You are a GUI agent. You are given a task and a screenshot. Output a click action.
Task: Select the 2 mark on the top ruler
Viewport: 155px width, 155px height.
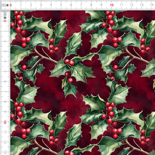click(31, 5)
